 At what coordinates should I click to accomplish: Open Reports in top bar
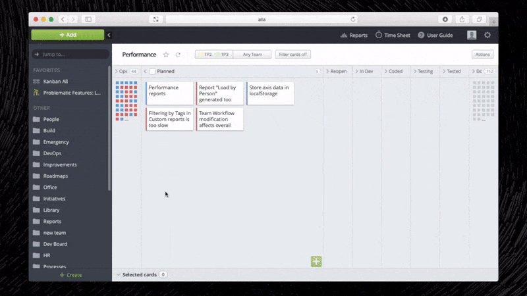point(354,36)
